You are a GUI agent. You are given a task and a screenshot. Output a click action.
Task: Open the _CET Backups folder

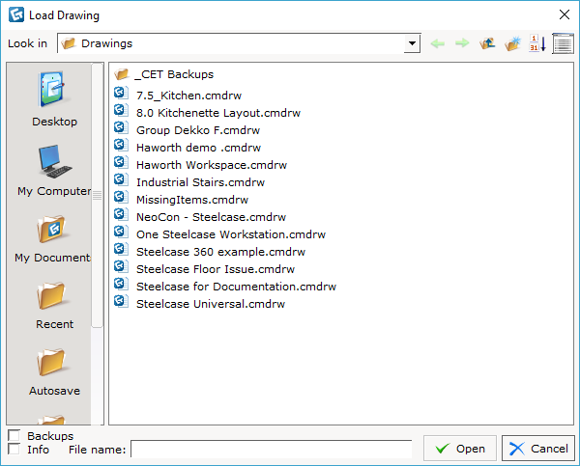point(174,74)
